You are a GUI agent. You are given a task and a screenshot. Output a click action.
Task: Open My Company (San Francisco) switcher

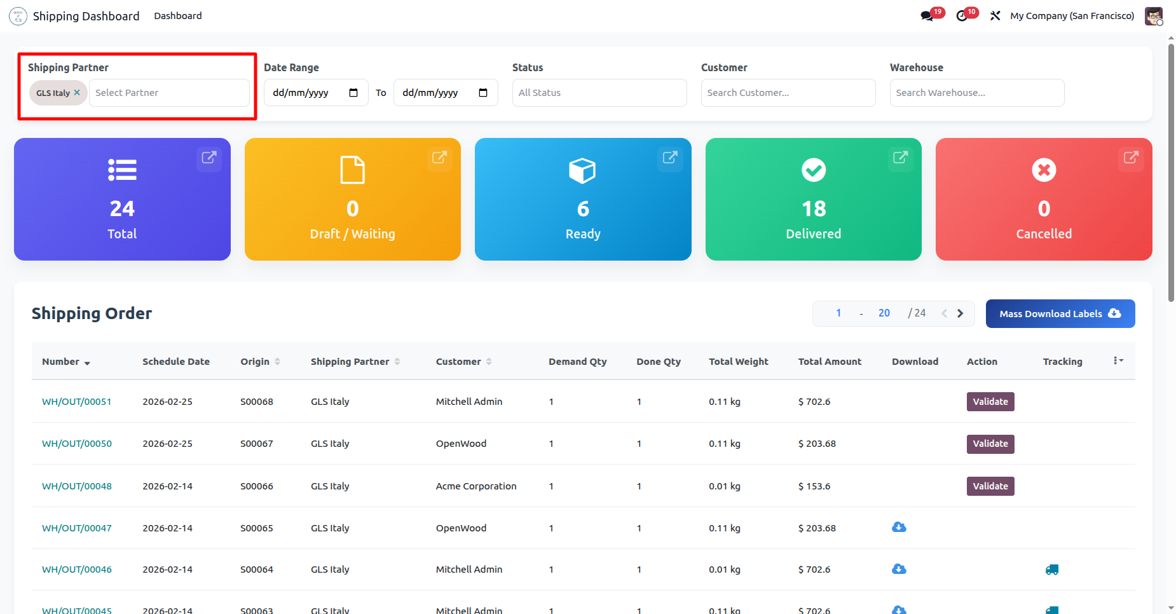1072,16
